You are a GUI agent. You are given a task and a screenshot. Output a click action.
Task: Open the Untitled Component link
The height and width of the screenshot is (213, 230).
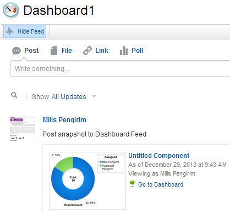pyautogui.click(x=159, y=156)
